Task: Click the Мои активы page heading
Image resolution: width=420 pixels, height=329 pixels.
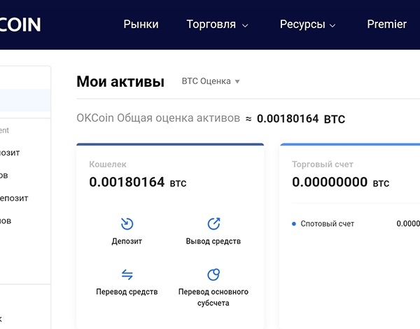Action: [x=120, y=82]
